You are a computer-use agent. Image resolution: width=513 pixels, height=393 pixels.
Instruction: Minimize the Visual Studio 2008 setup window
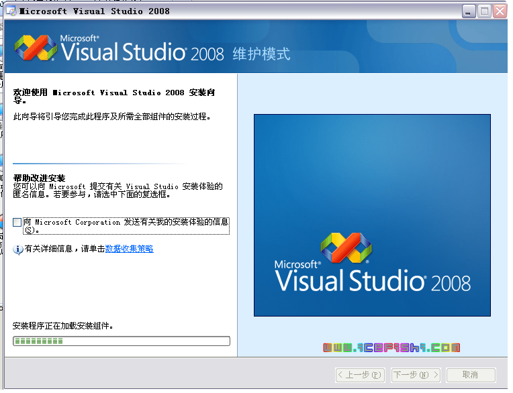pos(469,11)
